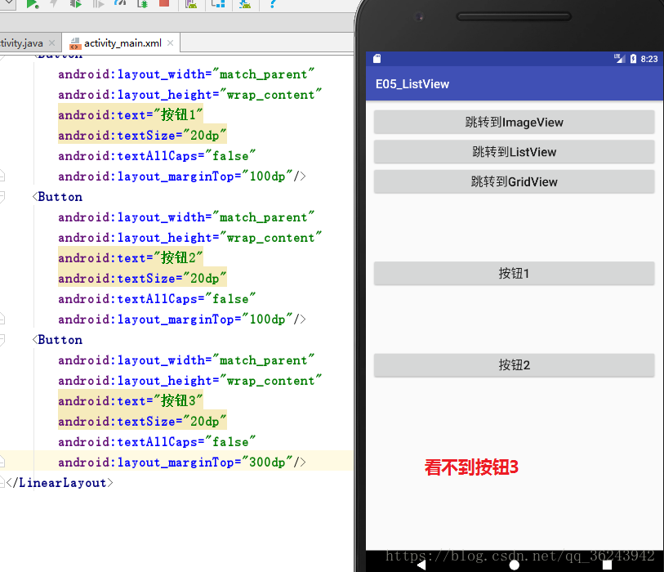Open SDK Manager download icon

(x=245, y=4)
